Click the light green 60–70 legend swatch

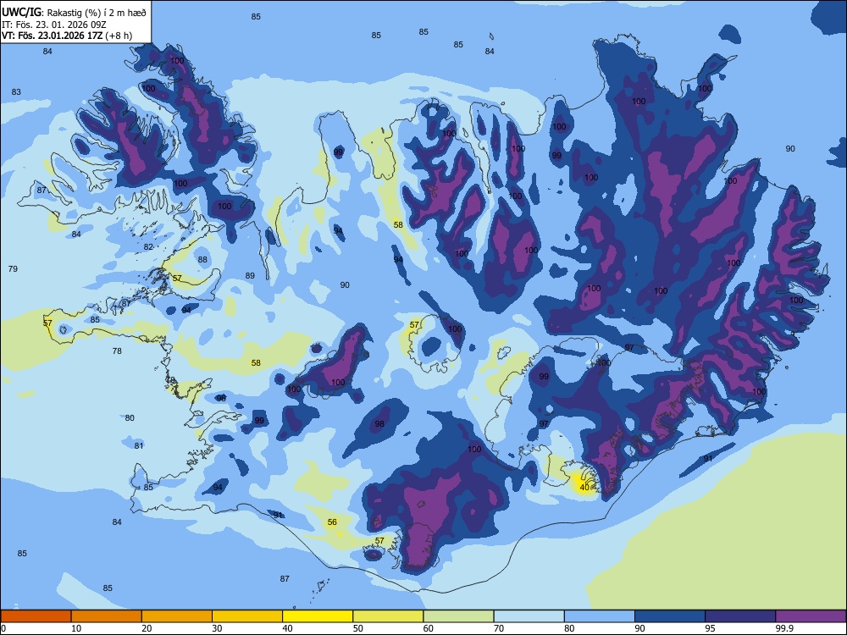[x=458, y=616]
